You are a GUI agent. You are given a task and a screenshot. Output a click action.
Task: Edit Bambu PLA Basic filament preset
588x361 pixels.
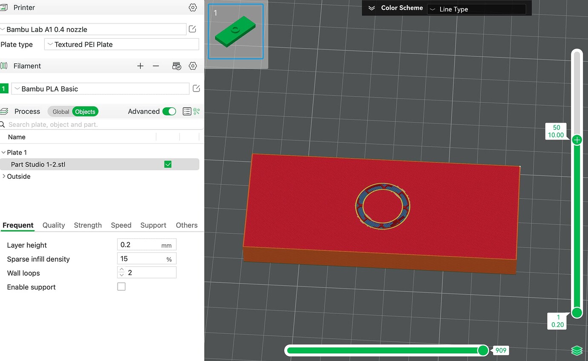(196, 89)
